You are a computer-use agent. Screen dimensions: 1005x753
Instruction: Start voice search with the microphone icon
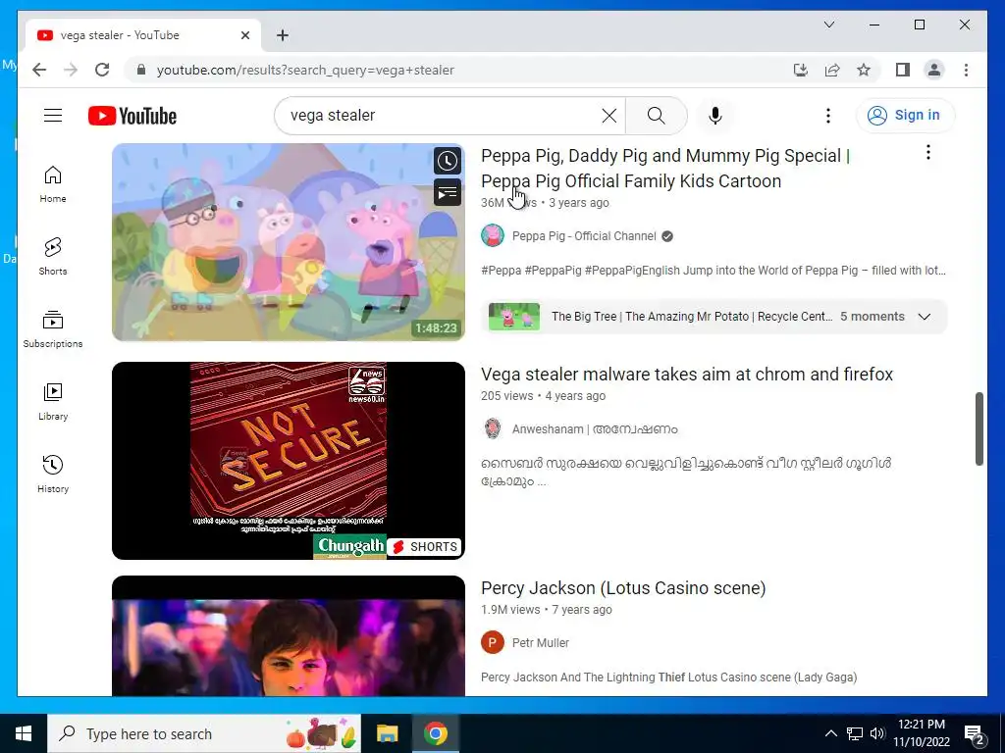(x=715, y=116)
